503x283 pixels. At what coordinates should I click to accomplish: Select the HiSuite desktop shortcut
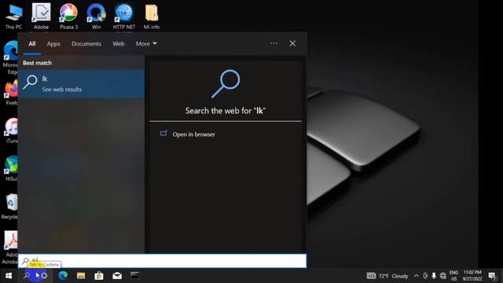(11, 168)
